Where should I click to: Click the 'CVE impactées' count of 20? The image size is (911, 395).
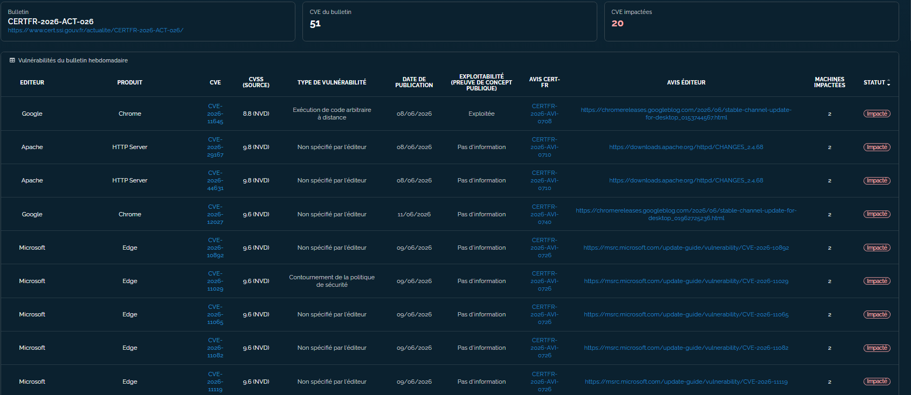click(x=618, y=24)
